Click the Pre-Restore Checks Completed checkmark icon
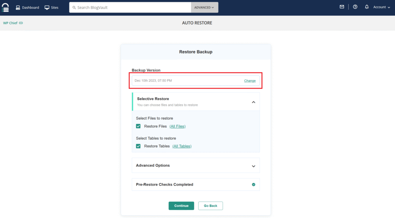Image resolution: width=395 pixels, height=218 pixels. pos(253,184)
